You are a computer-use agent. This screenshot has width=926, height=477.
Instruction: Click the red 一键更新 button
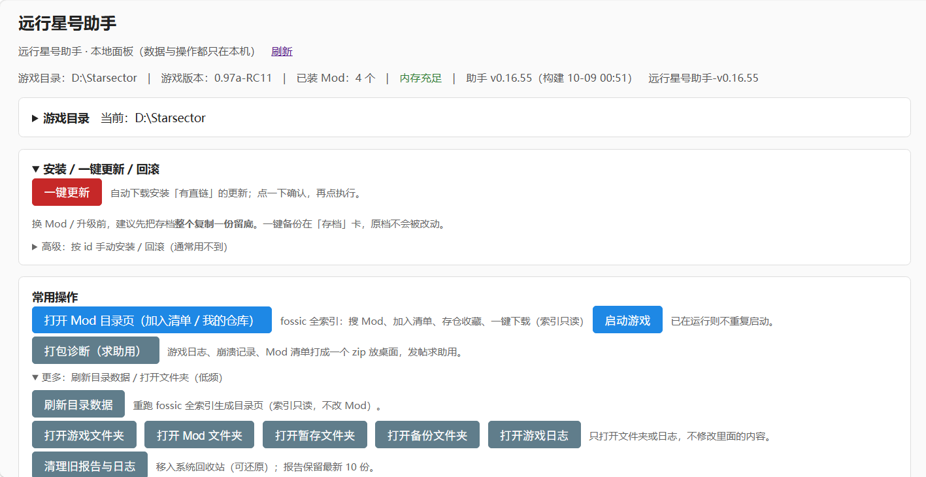tap(67, 192)
